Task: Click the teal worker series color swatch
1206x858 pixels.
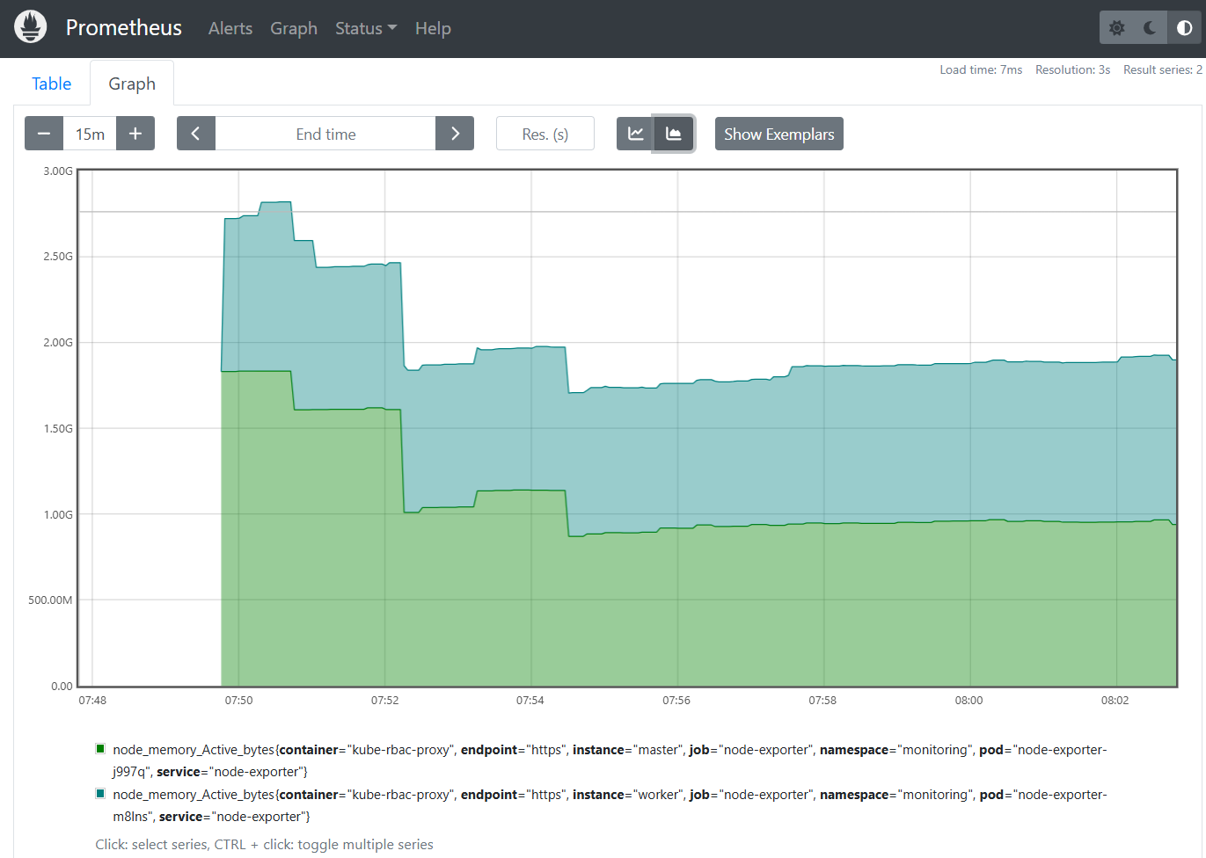Action: (x=100, y=794)
